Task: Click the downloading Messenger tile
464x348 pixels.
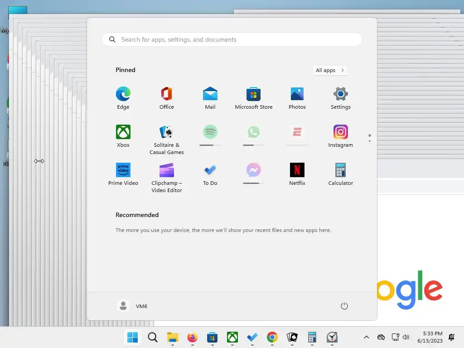Action: point(254,174)
